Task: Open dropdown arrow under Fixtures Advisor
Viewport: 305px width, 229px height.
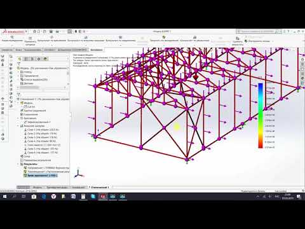Action: click(x=51, y=45)
